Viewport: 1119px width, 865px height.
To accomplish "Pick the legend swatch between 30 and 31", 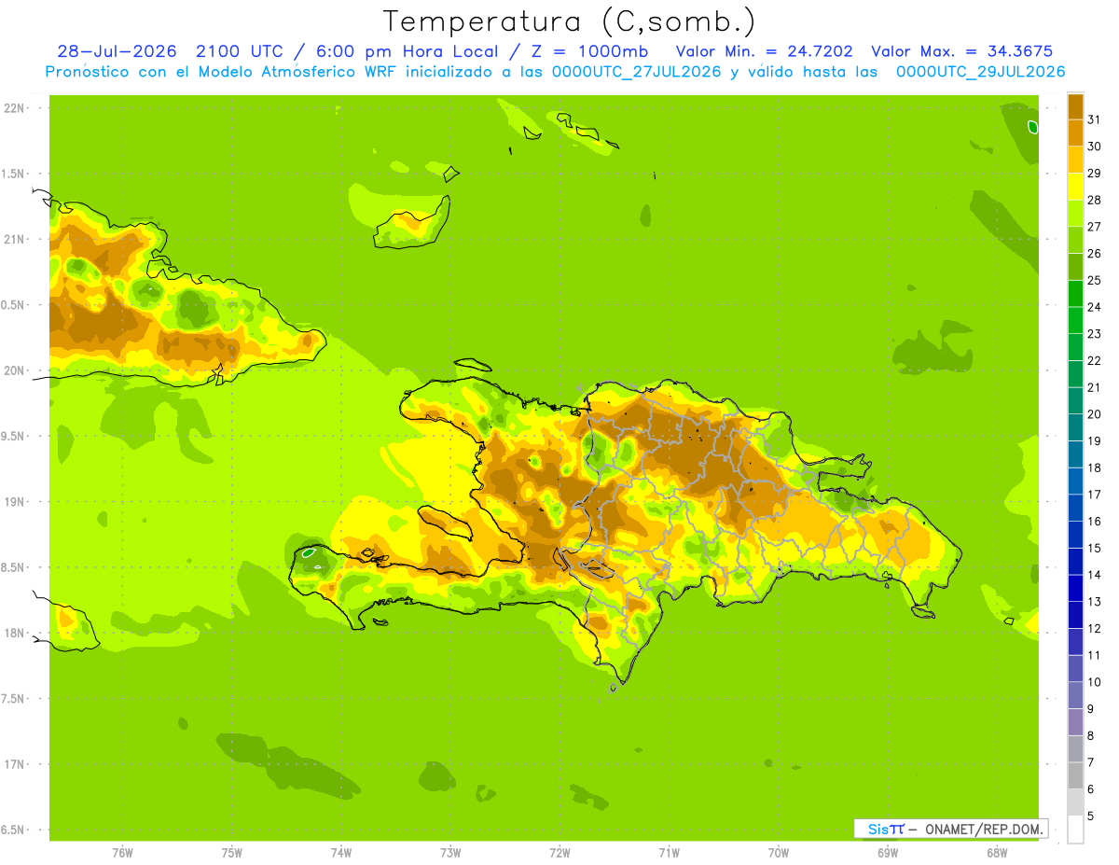I will click(1075, 133).
